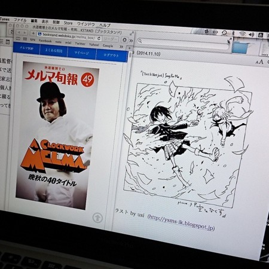This screenshot has width=269, height=269.
Task: Click the Safari address bar URL field
Action: coord(69,36)
